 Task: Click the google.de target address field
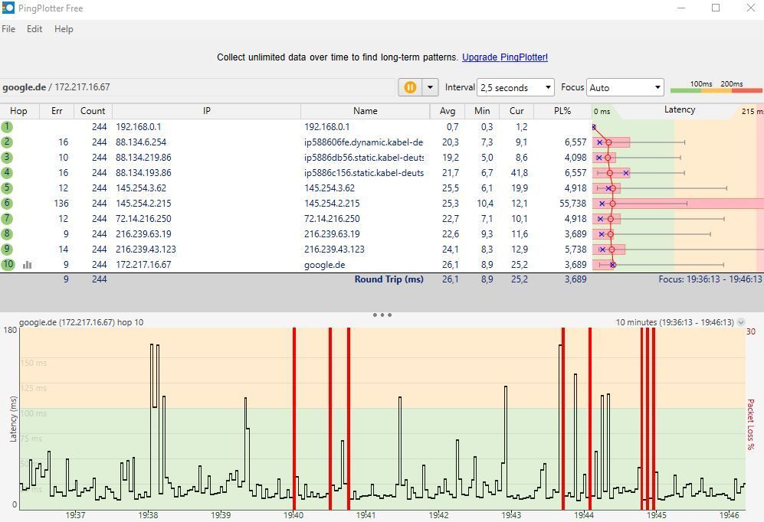pos(198,87)
